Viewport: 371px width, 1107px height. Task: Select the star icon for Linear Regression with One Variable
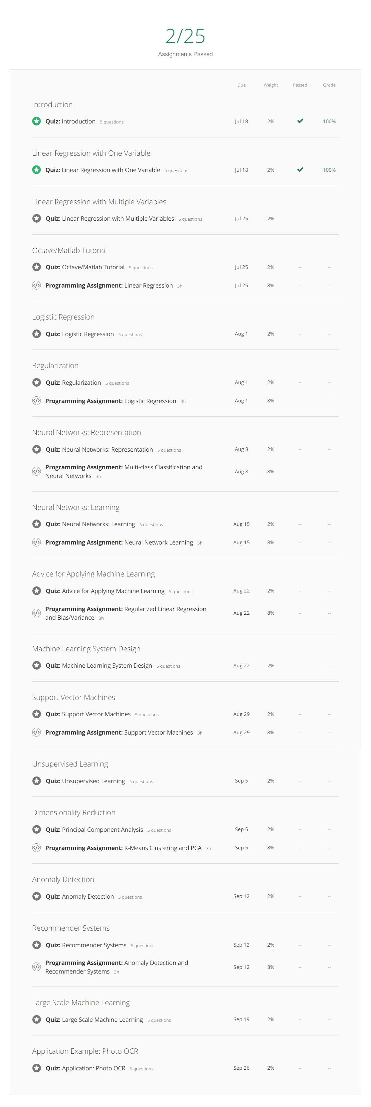pyautogui.click(x=37, y=170)
